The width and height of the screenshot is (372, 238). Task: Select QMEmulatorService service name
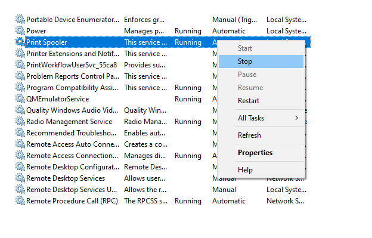58,99
